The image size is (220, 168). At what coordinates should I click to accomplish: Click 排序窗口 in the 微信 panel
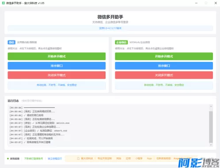(x=57, y=66)
